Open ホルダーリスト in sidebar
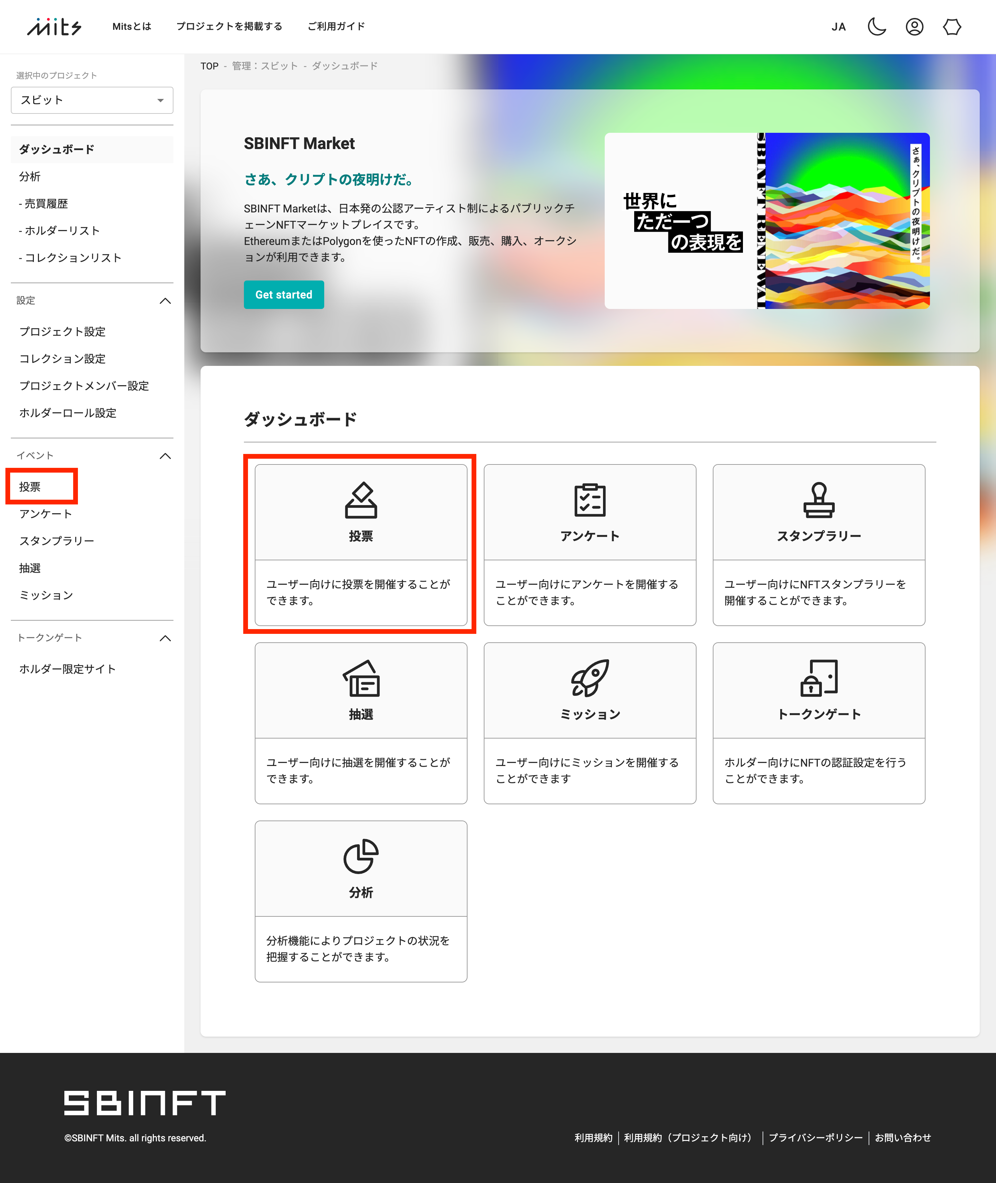The image size is (996, 1183). (59, 230)
